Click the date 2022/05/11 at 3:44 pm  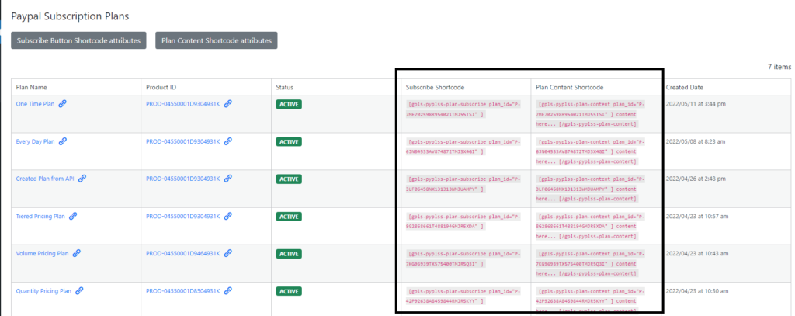pyautogui.click(x=695, y=104)
